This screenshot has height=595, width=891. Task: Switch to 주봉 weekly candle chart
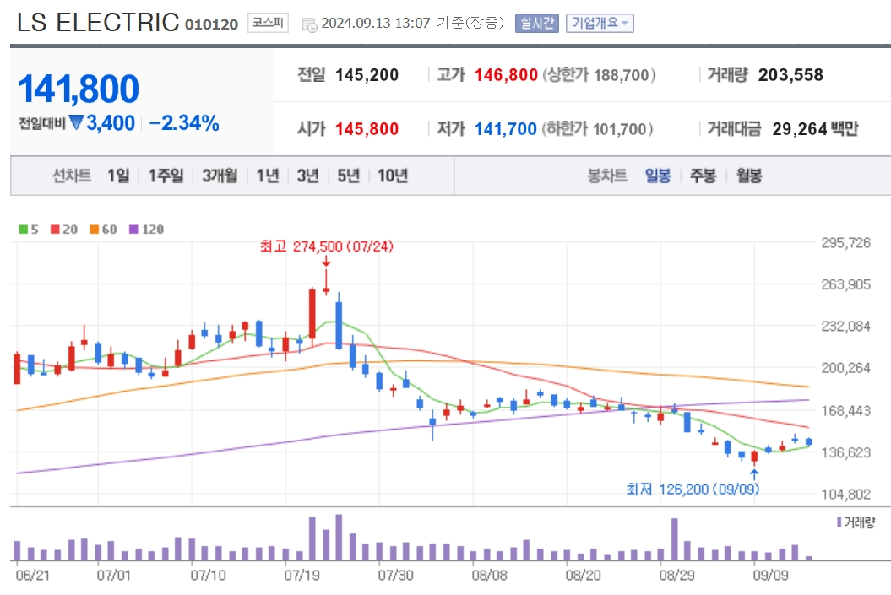[703, 176]
